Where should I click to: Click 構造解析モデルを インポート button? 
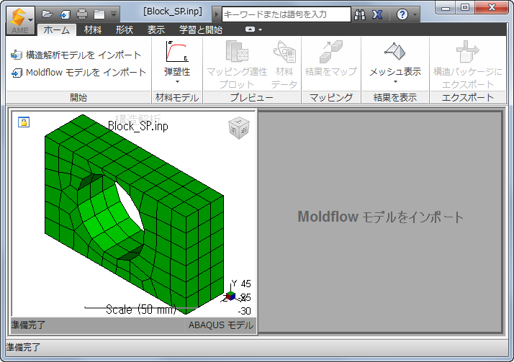click(x=76, y=55)
